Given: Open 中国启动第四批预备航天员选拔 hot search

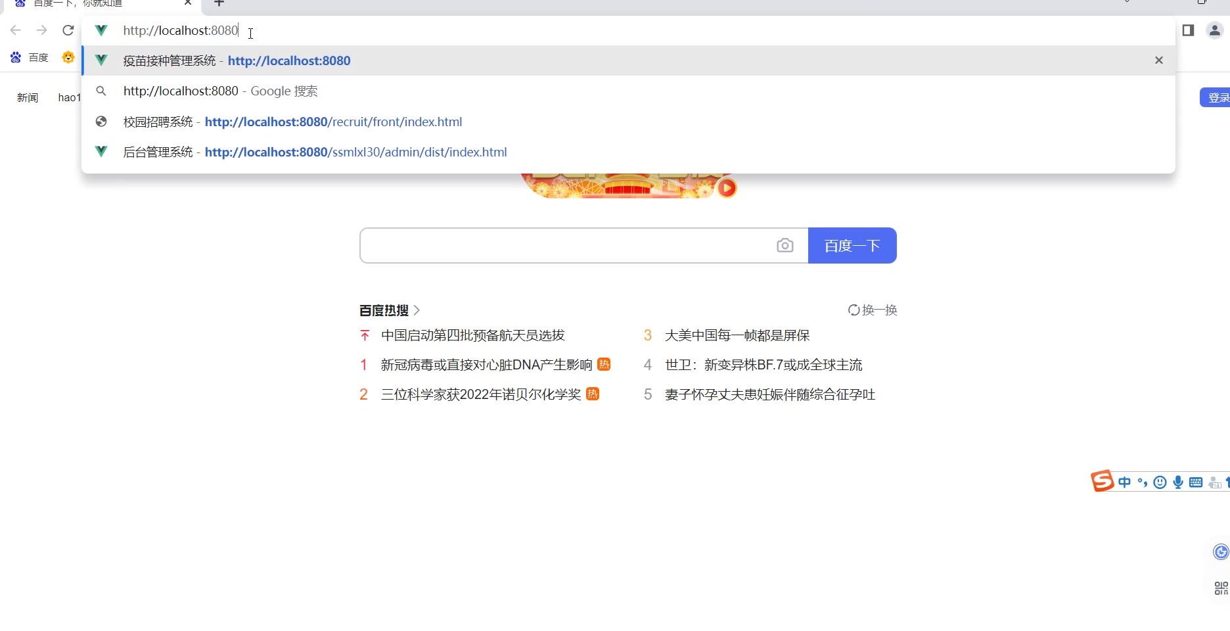Looking at the screenshot, I should (473, 335).
